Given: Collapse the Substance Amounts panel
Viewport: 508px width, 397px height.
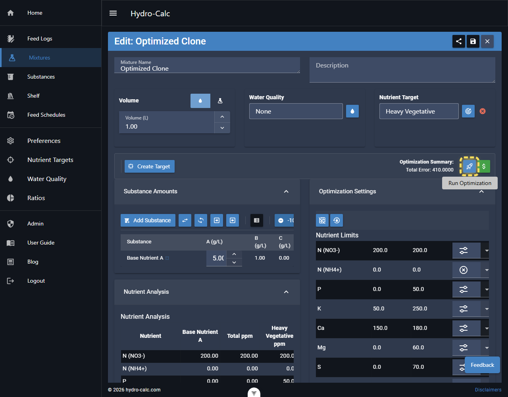Looking at the screenshot, I should click(x=286, y=191).
